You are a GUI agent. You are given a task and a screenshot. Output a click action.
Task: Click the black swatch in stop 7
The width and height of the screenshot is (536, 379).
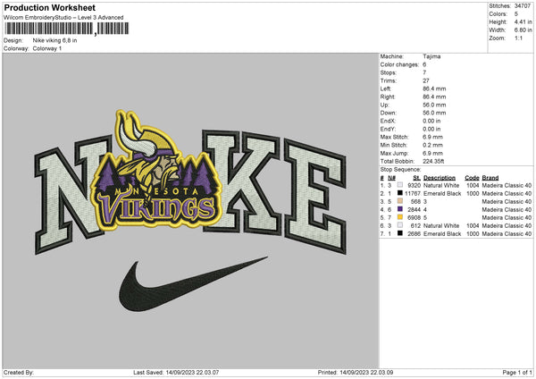pos(400,233)
